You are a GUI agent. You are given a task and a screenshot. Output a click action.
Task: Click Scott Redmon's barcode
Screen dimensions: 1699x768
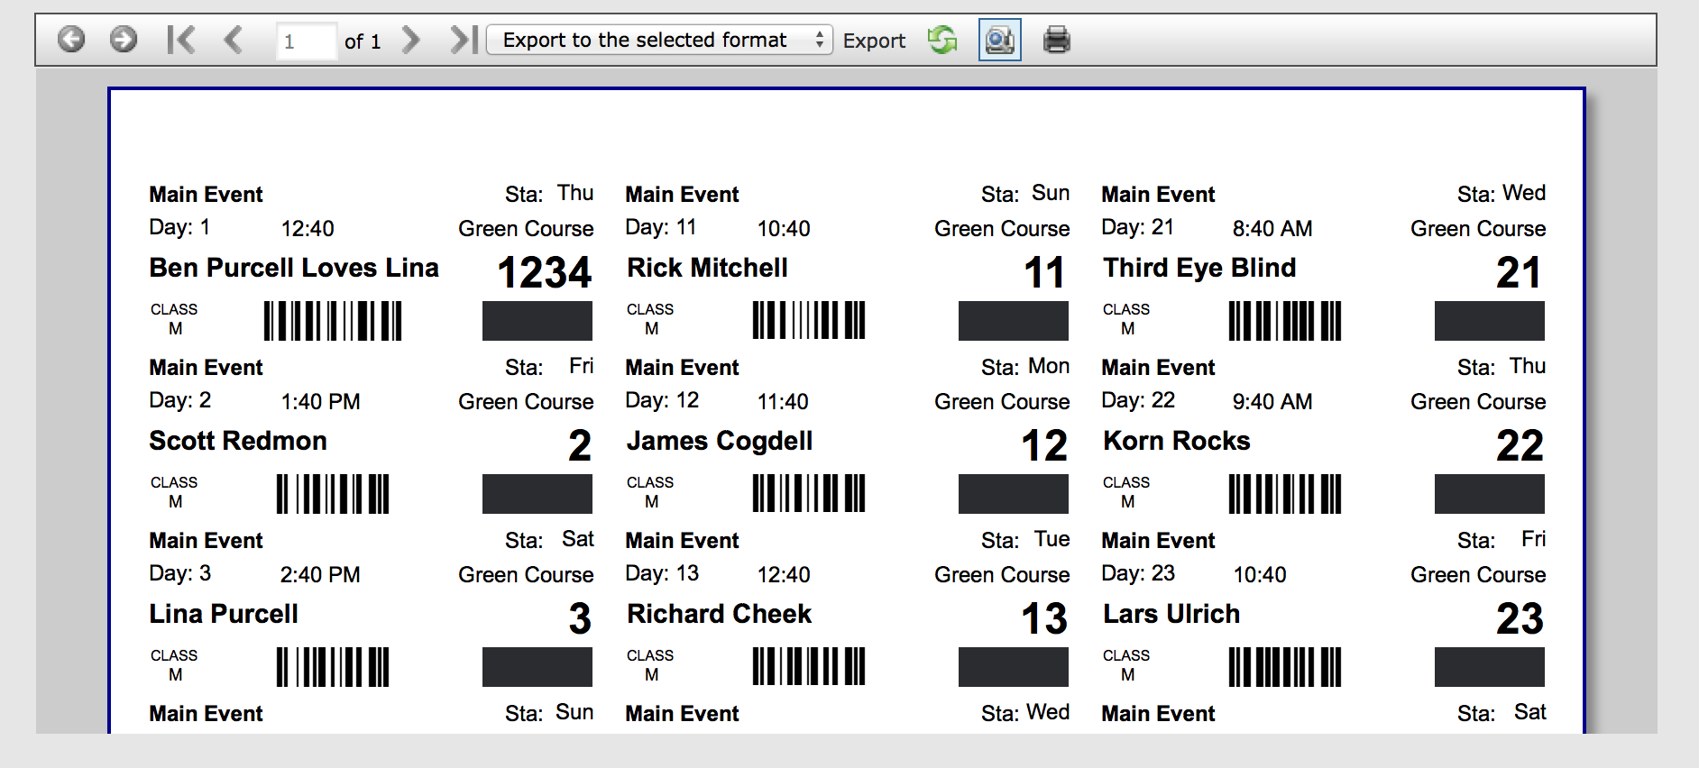[333, 494]
